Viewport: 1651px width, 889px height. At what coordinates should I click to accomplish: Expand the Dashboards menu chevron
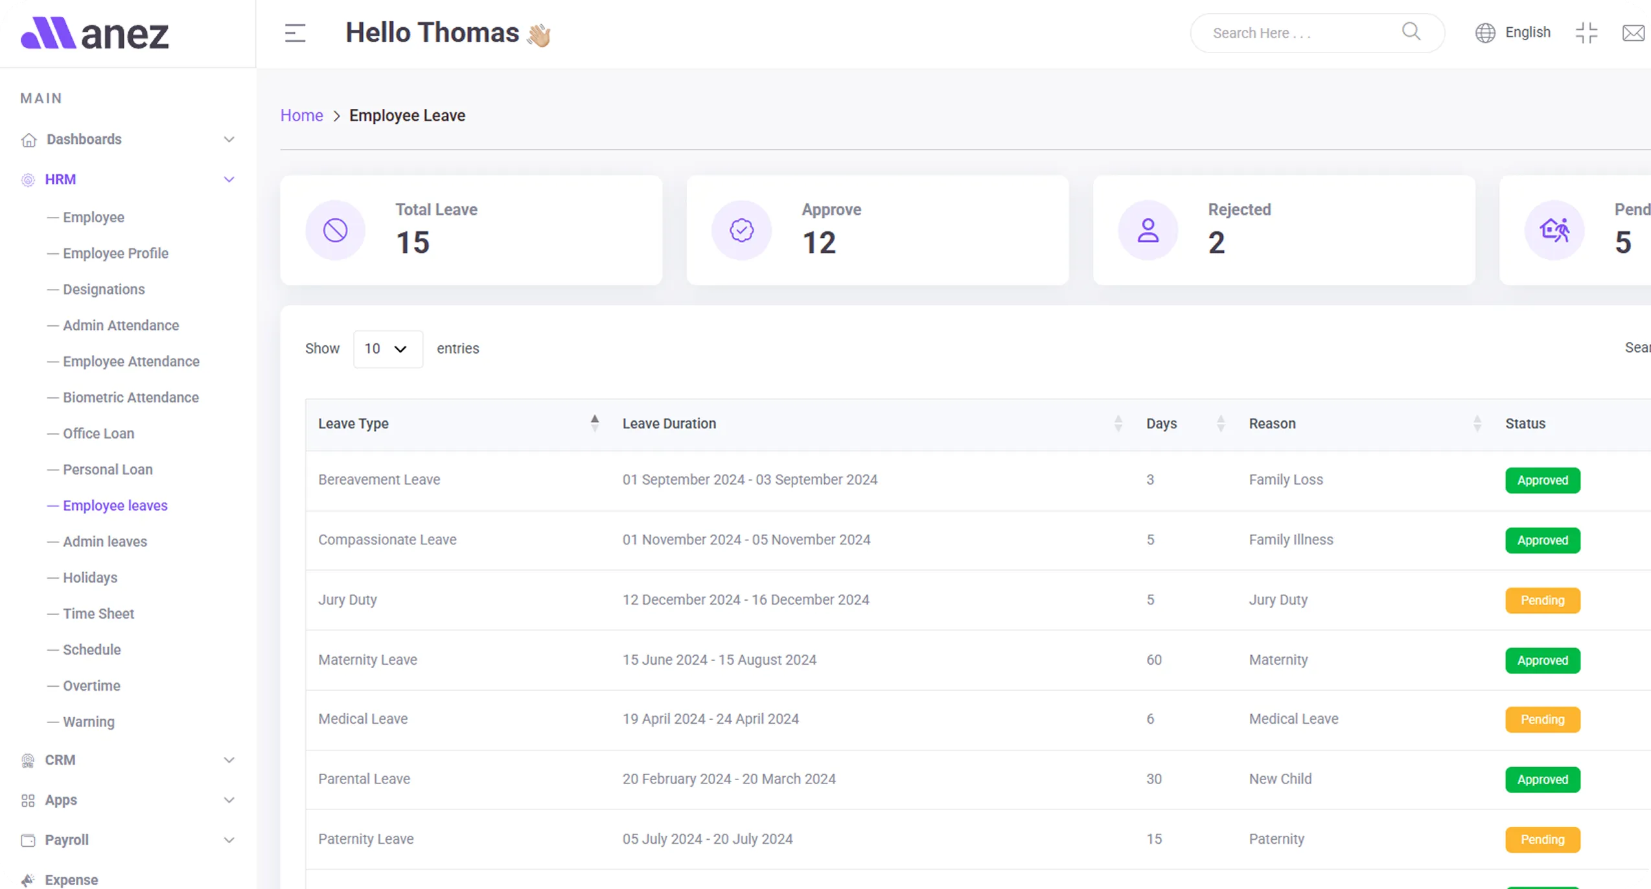229,139
